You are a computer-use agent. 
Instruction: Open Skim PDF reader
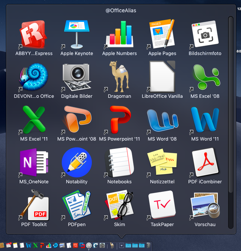(119, 205)
